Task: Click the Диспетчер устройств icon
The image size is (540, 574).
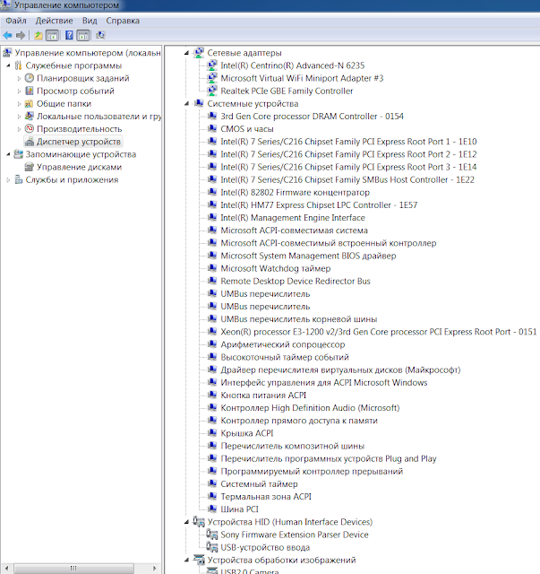Action: (x=30, y=142)
